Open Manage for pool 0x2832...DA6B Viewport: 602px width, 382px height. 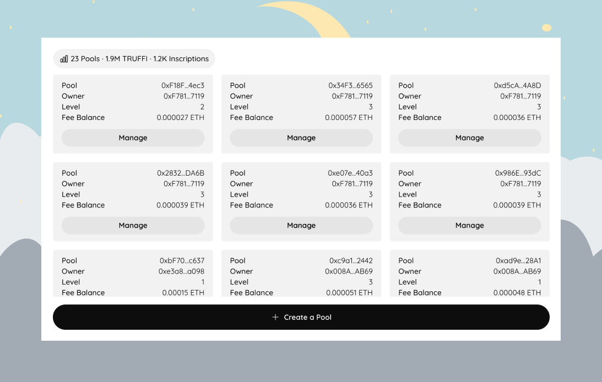tap(133, 225)
